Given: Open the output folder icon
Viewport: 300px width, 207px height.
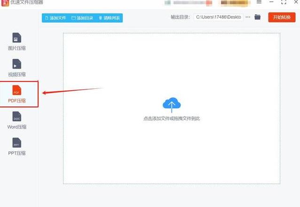Looking at the screenshot, I should coord(258,17).
